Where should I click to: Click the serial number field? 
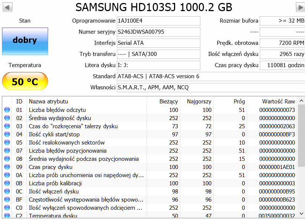(158, 32)
